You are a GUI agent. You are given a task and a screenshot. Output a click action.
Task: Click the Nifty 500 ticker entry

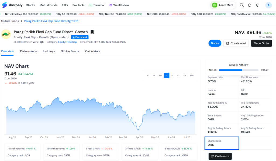[208, 14]
